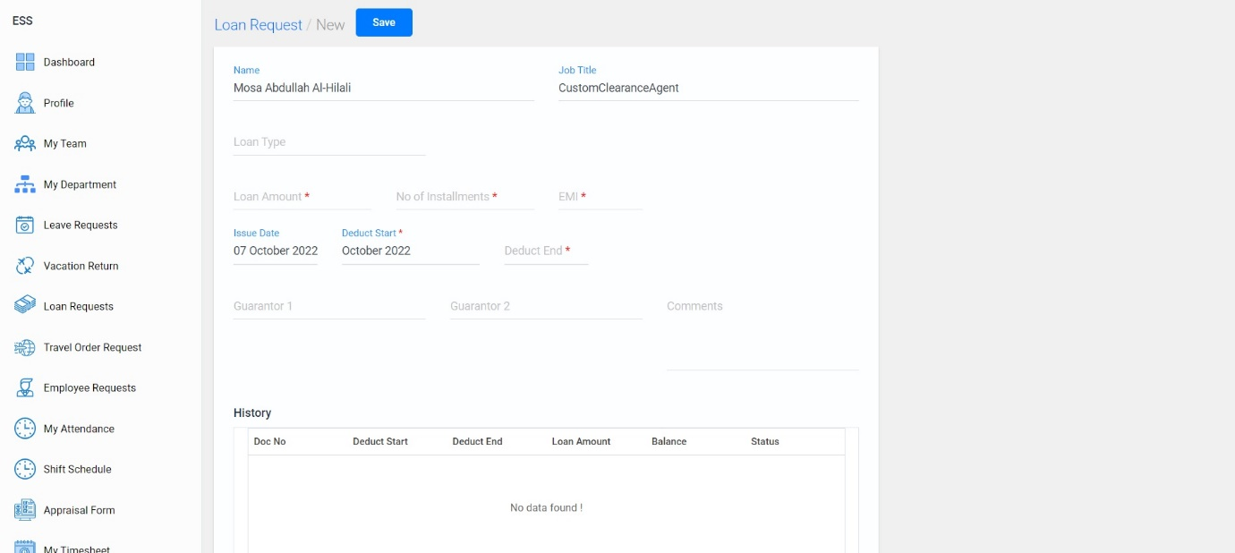This screenshot has height=553, width=1235.
Task: Select the Leave Requests calendar icon
Action: coord(26,225)
